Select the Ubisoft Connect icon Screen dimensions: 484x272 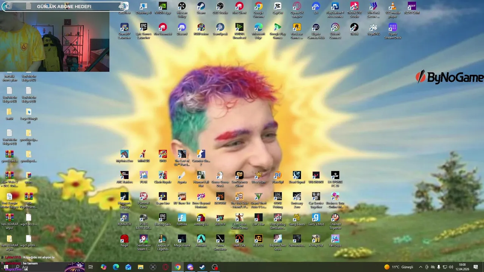(335, 31)
